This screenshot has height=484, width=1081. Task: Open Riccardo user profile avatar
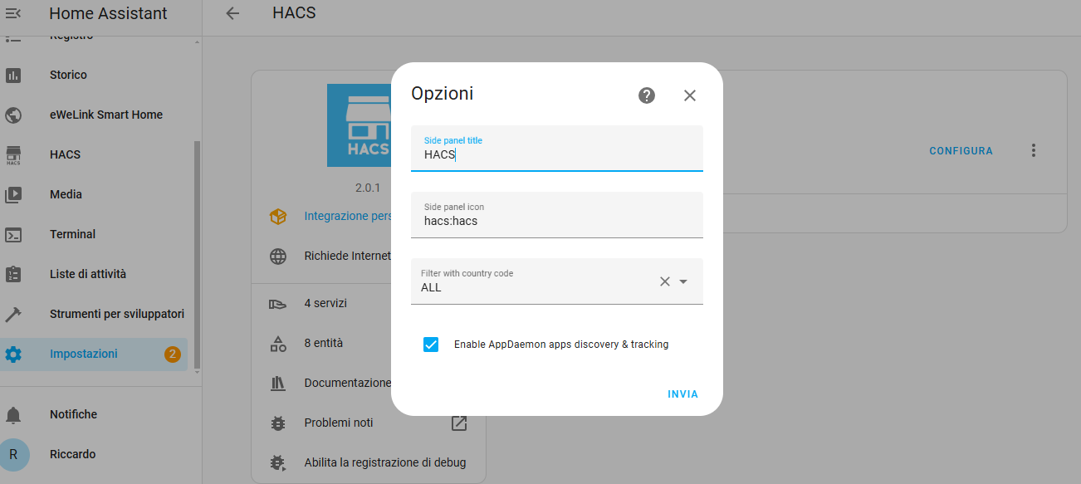13,454
